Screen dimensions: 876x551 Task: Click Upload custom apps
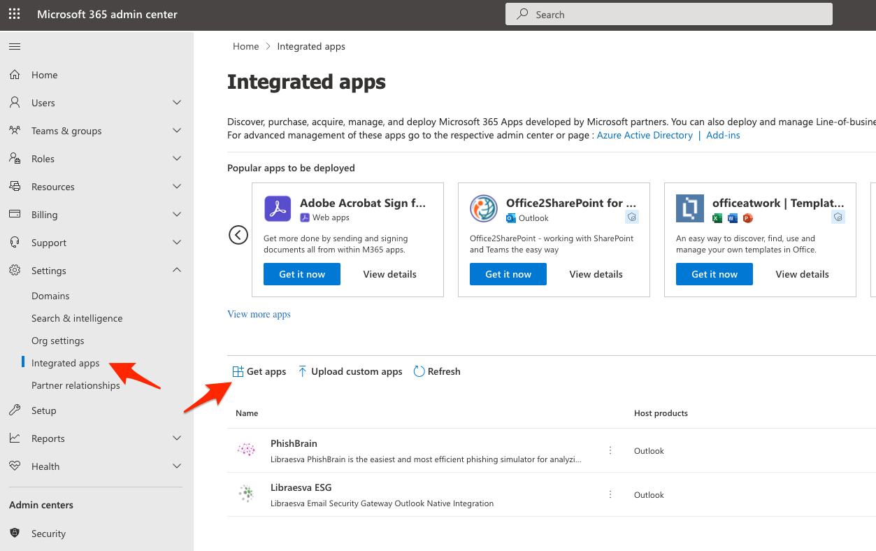click(x=350, y=371)
